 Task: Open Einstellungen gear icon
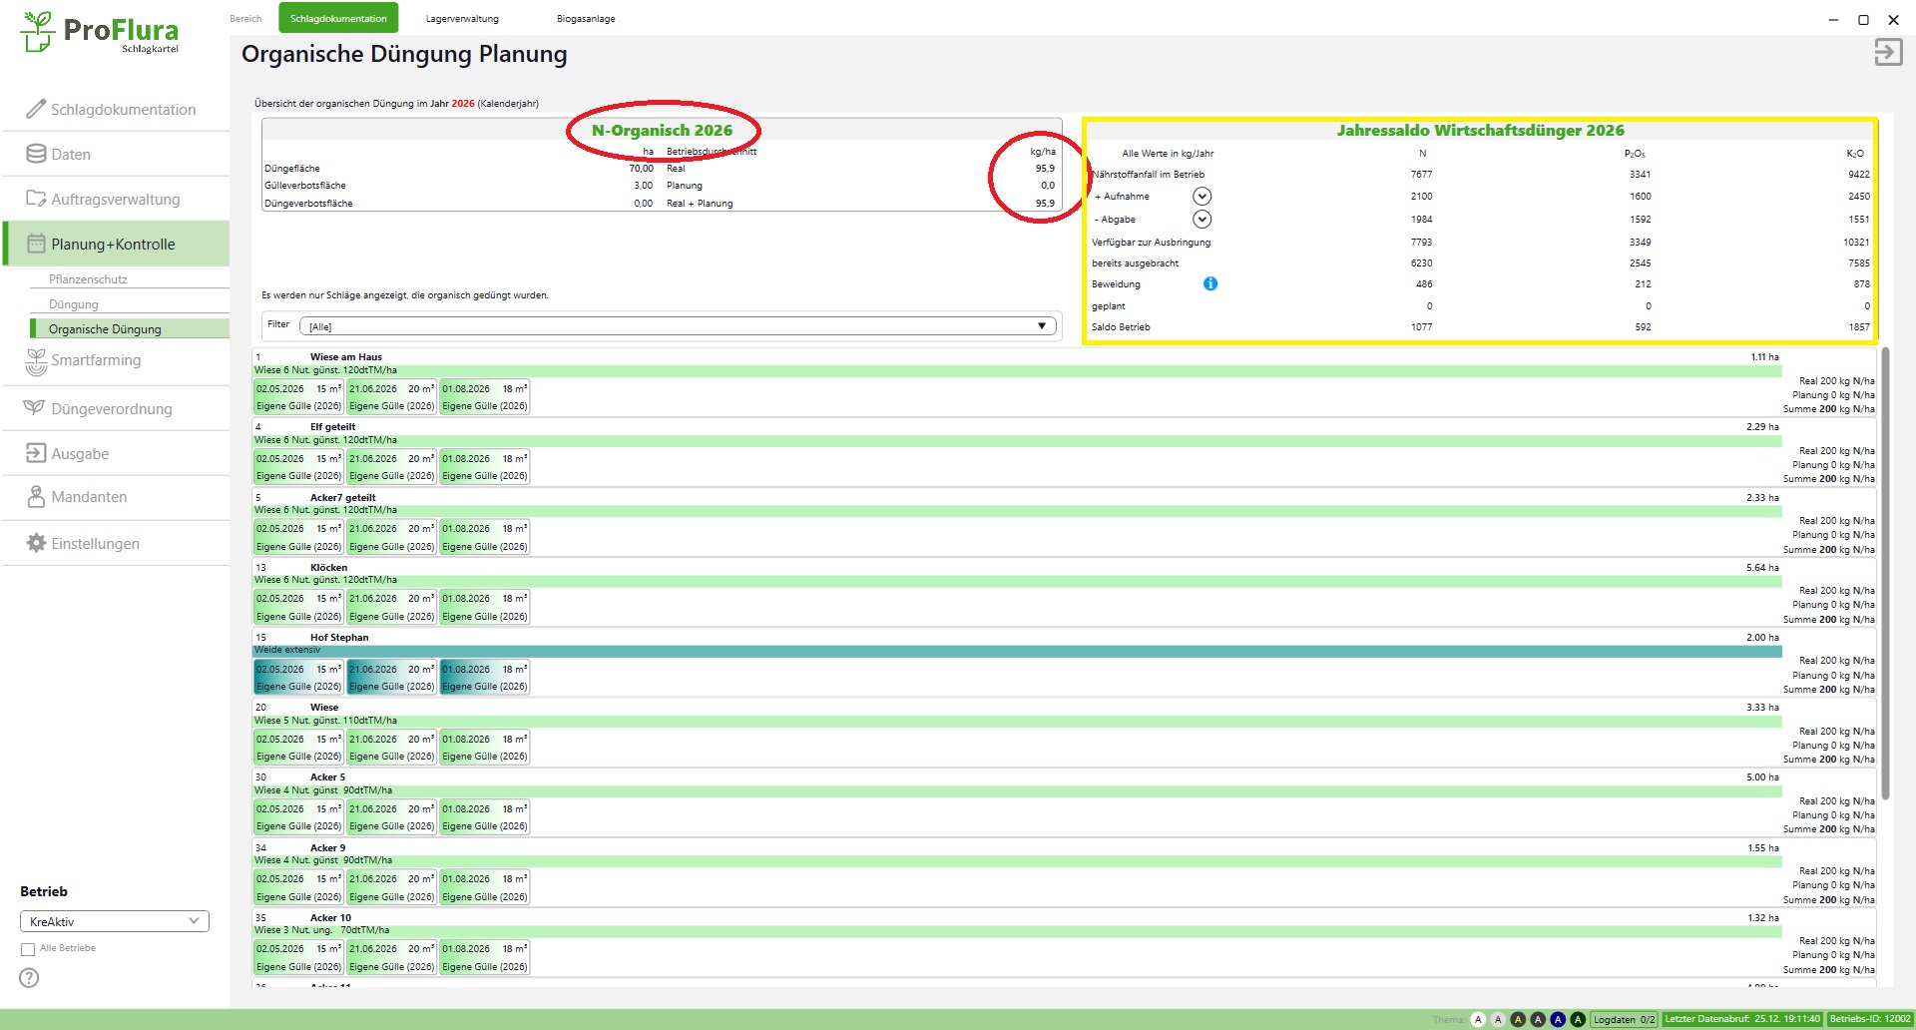click(36, 543)
